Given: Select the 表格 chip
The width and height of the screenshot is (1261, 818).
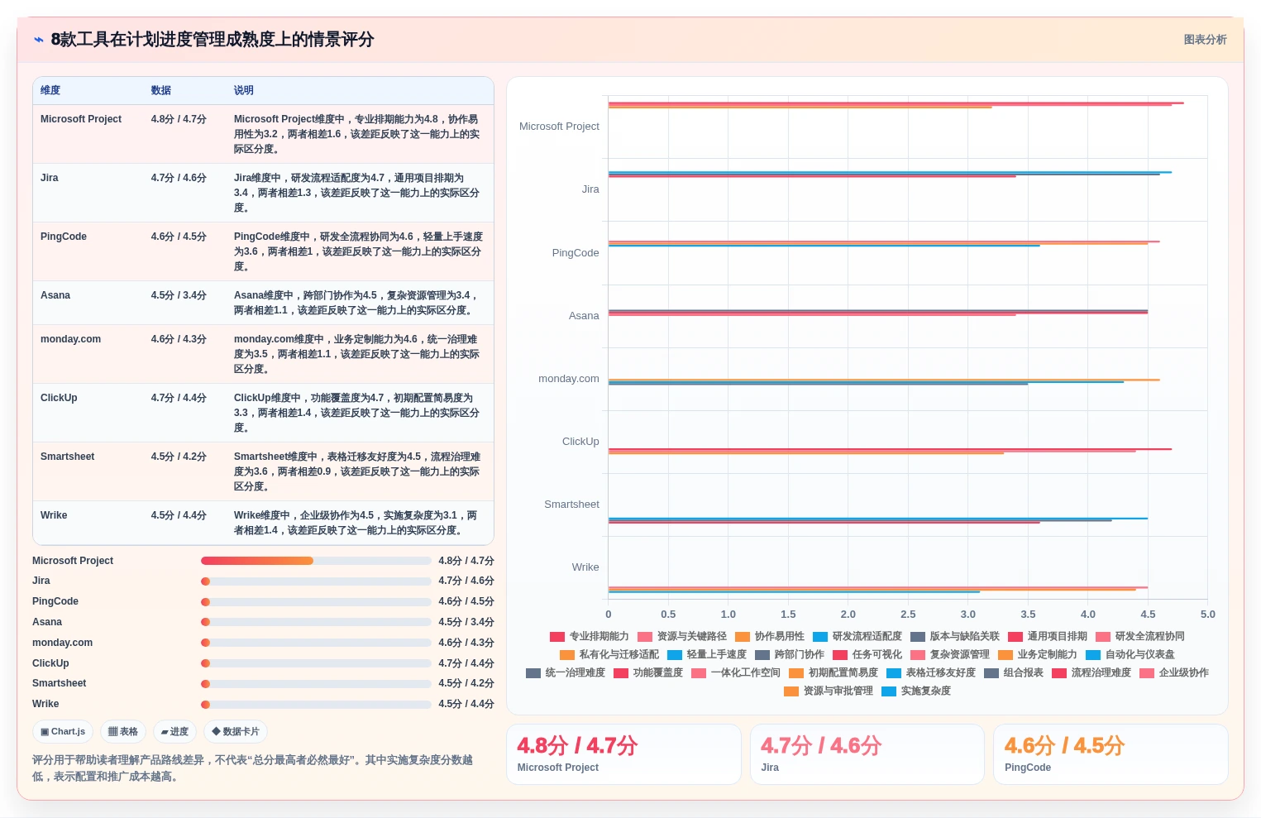Looking at the screenshot, I should click(x=123, y=732).
